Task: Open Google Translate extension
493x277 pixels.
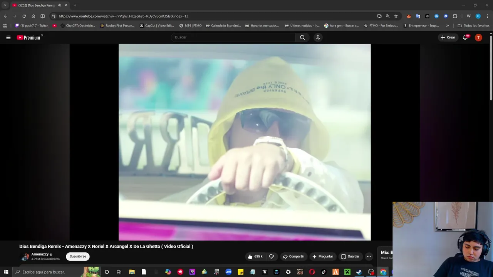Action: (418, 16)
